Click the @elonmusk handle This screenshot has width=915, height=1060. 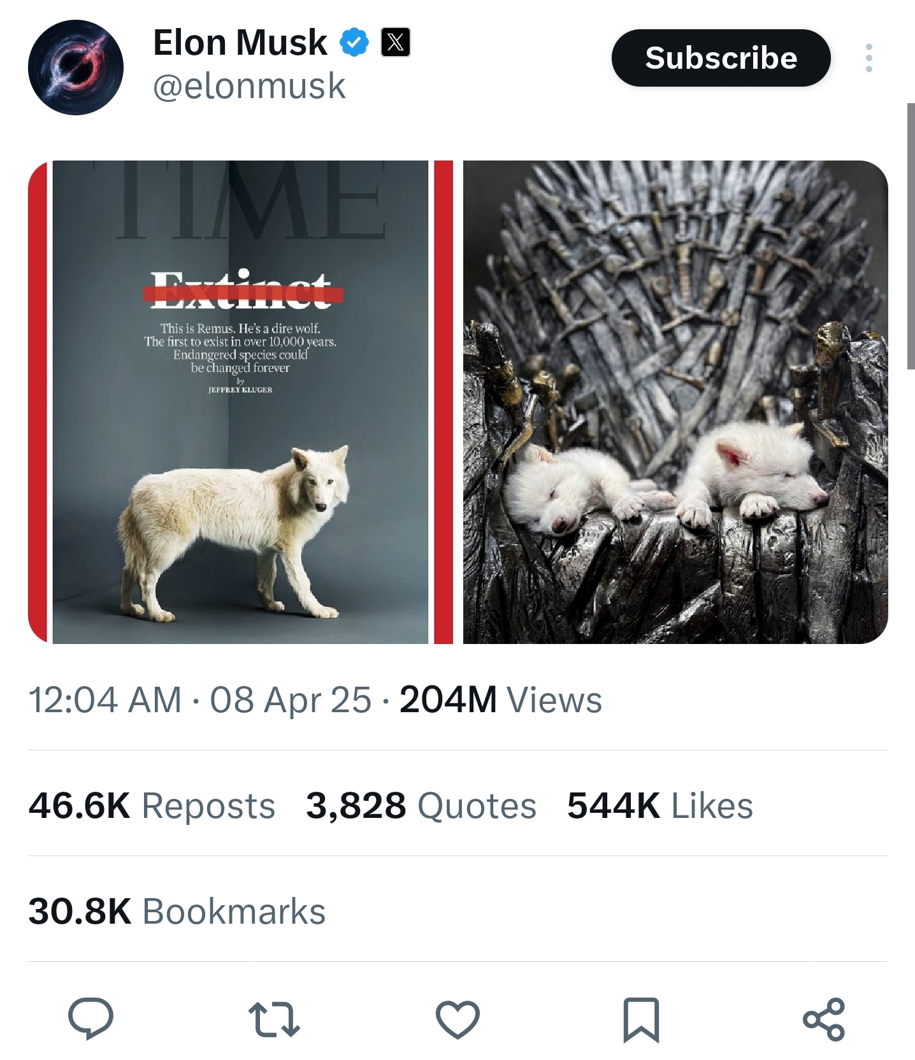(x=249, y=86)
